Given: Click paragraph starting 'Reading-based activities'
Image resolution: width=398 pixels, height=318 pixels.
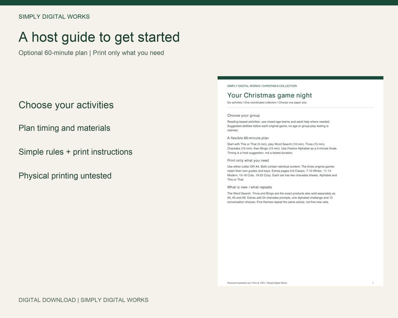Looking at the screenshot, I should point(278,126).
